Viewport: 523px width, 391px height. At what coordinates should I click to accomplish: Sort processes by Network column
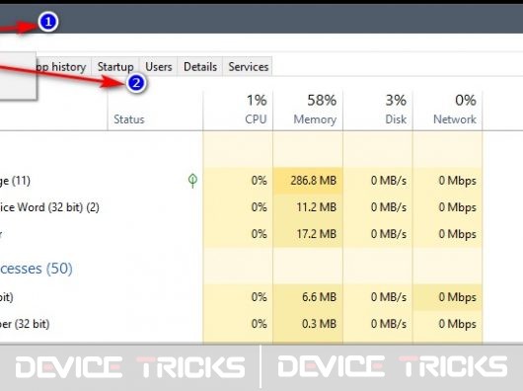tap(448, 111)
